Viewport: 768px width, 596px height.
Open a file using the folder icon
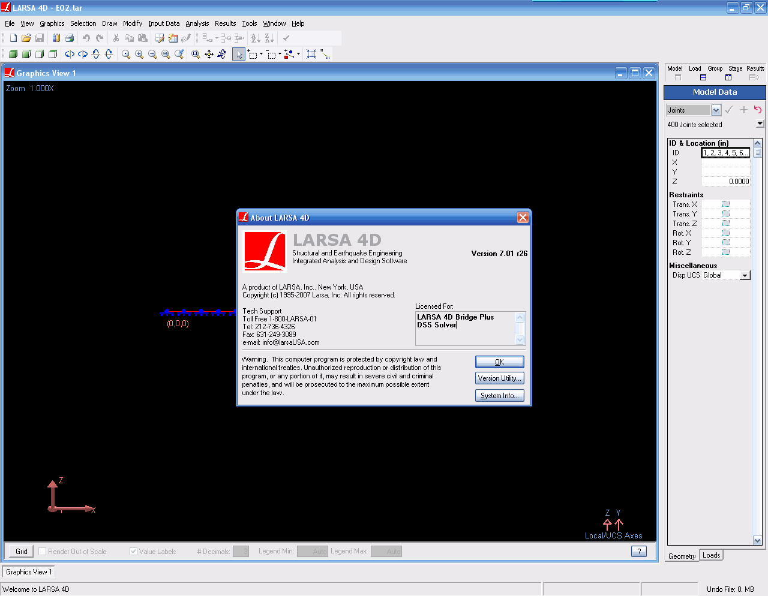point(26,38)
